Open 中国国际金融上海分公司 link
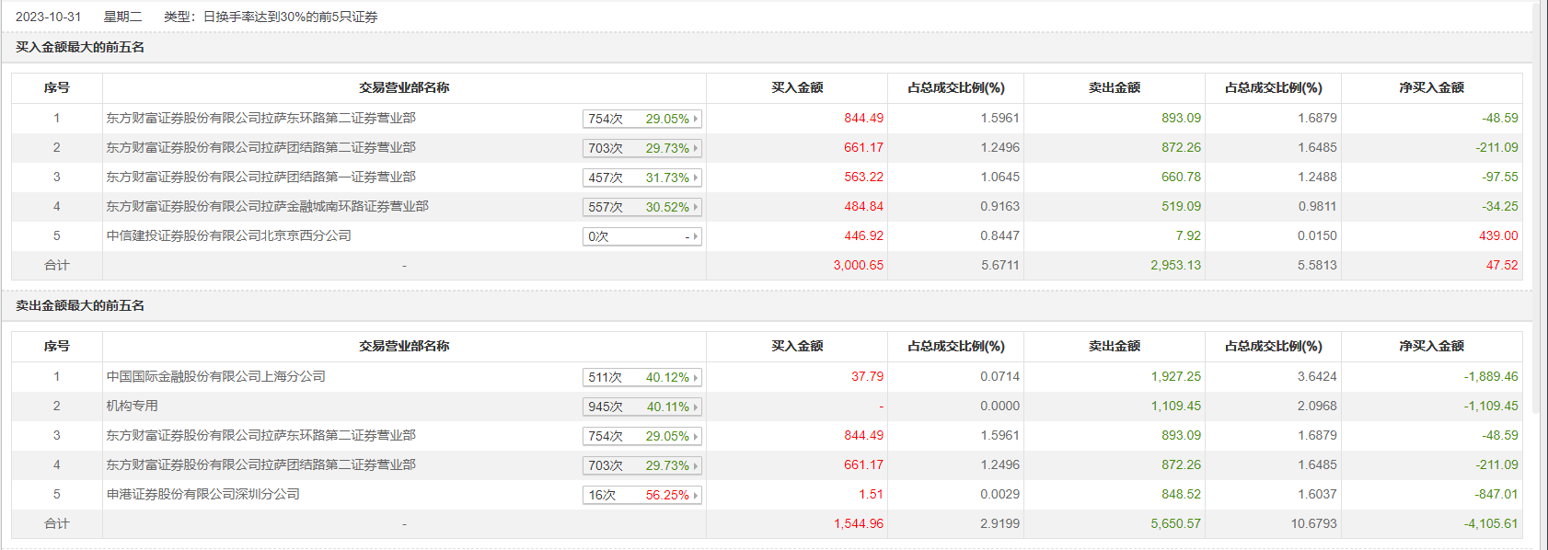The width and height of the screenshot is (1548, 550). [x=215, y=376]
